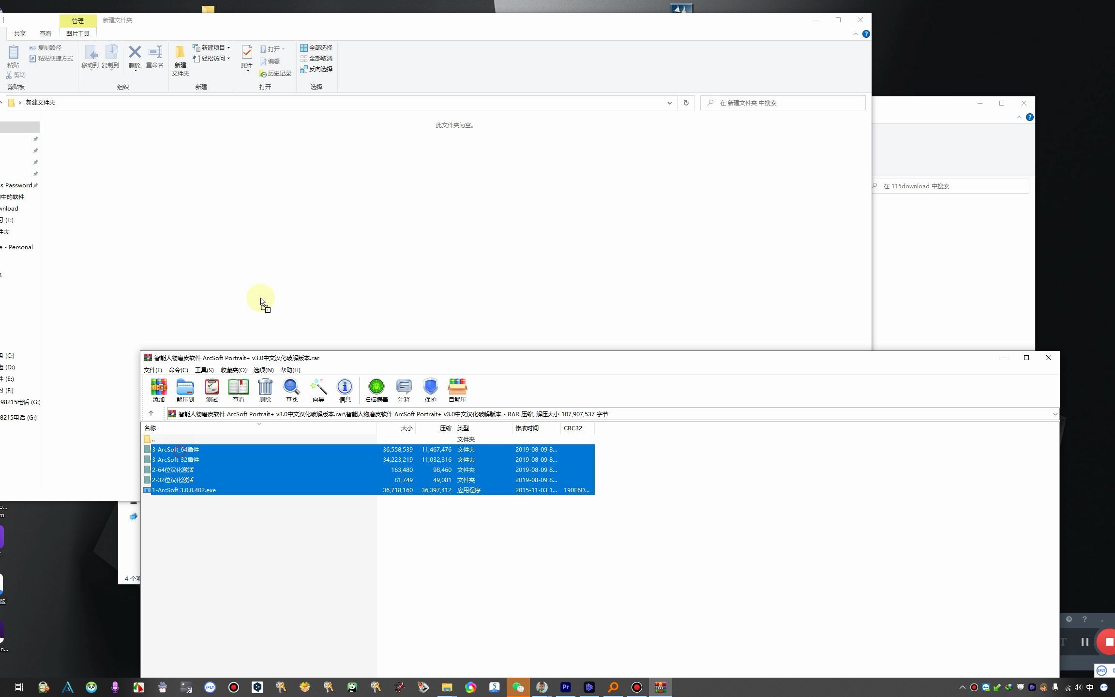Sort by the Name (名称) column header

tap(259, 428)
